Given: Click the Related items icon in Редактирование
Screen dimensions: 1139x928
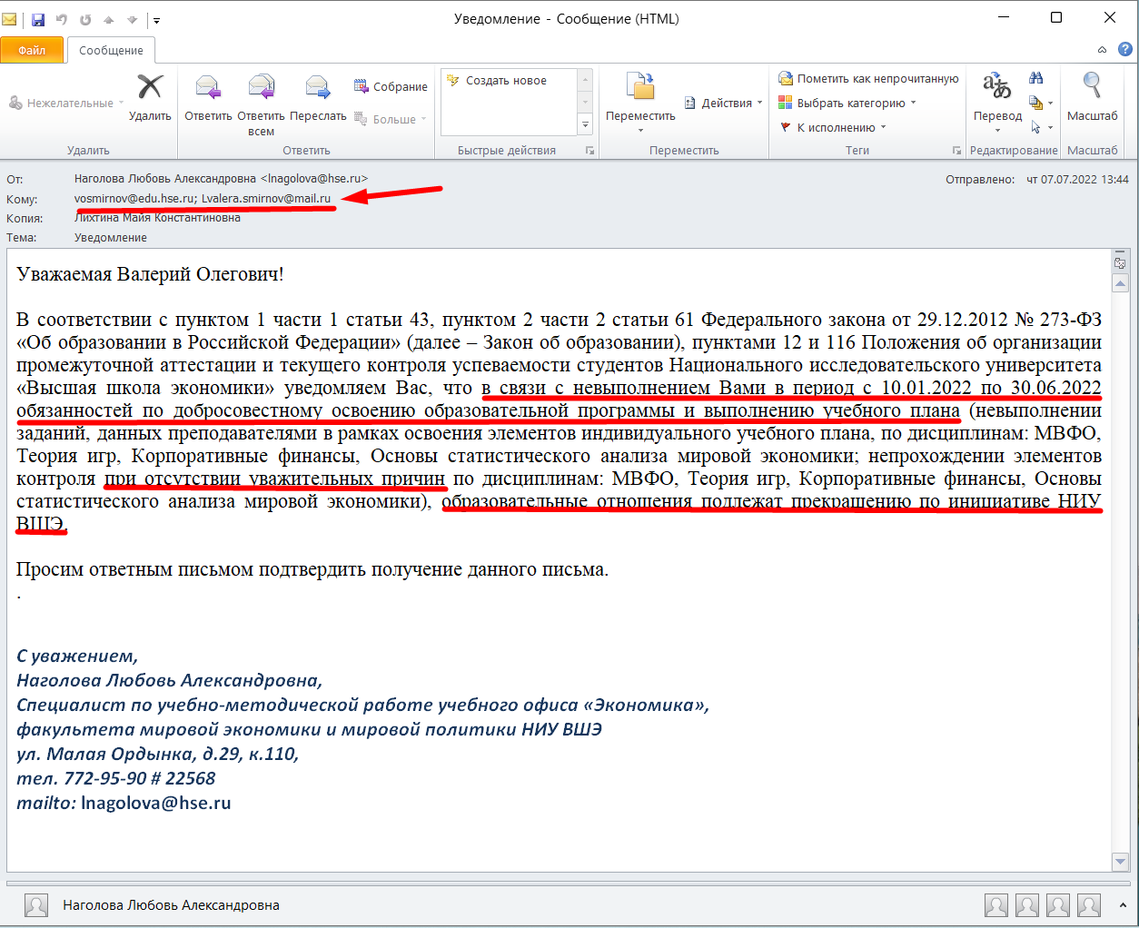Looking at the screenshot, I should pyautogui.click(x=1041, y=103).
